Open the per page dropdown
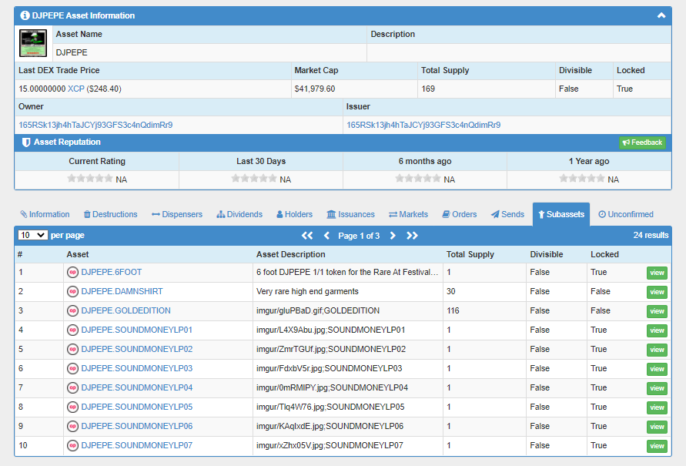Viewport: 686px width, 466px height. 33,235
